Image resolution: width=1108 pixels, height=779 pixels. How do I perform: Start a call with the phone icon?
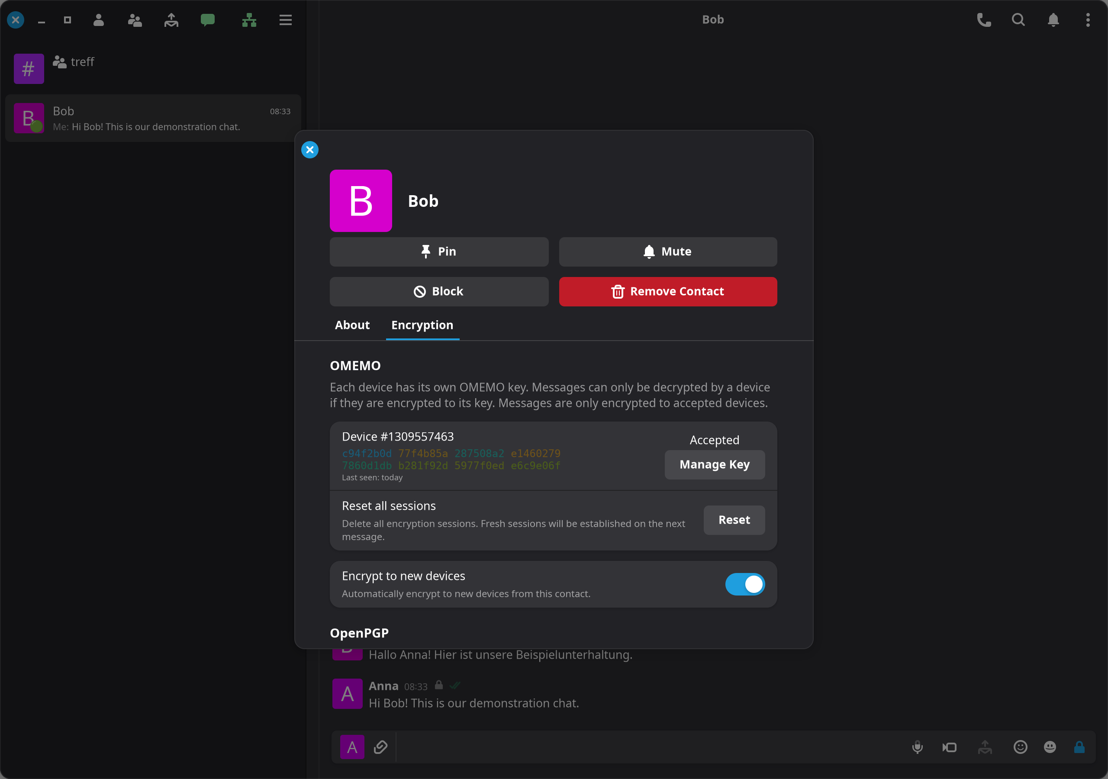click(983, 20)
